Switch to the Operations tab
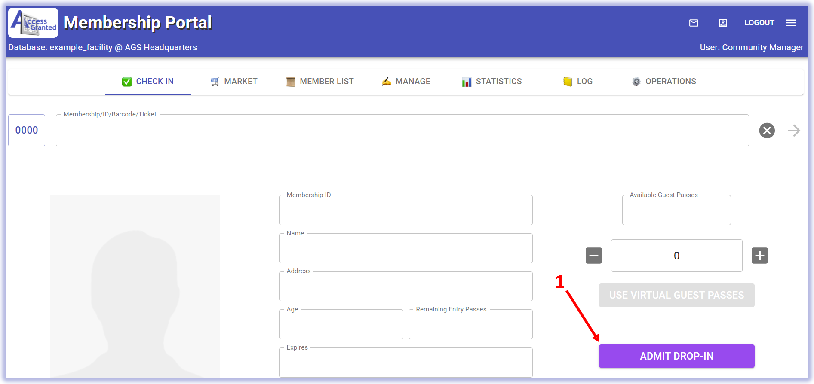This screenshot has height=384, width=814. coord(664,82)
